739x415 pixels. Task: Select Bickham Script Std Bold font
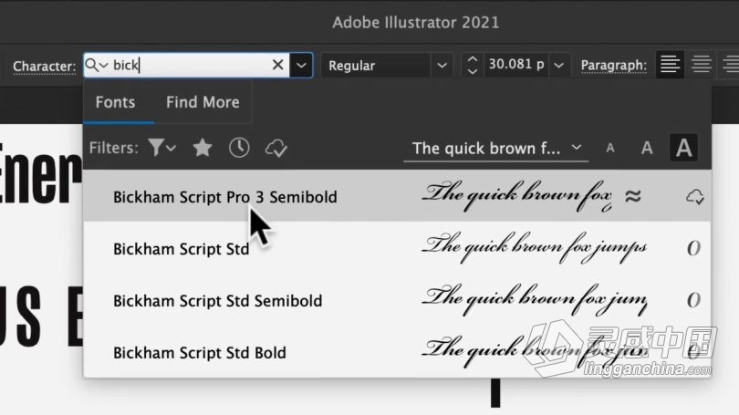tap(397, 351)
